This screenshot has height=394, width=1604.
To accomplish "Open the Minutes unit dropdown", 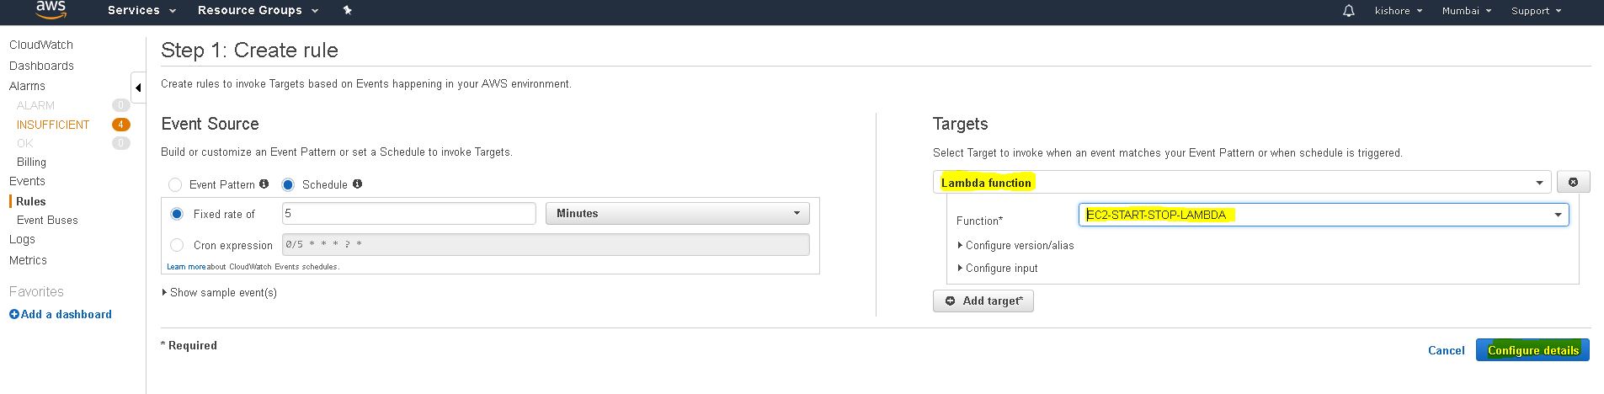I will pyautogui.click(x=677, y=214).
